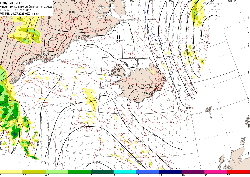Select the '30W' longitude label
This screenshot has width=250, height=177.
tap(93, 1)
